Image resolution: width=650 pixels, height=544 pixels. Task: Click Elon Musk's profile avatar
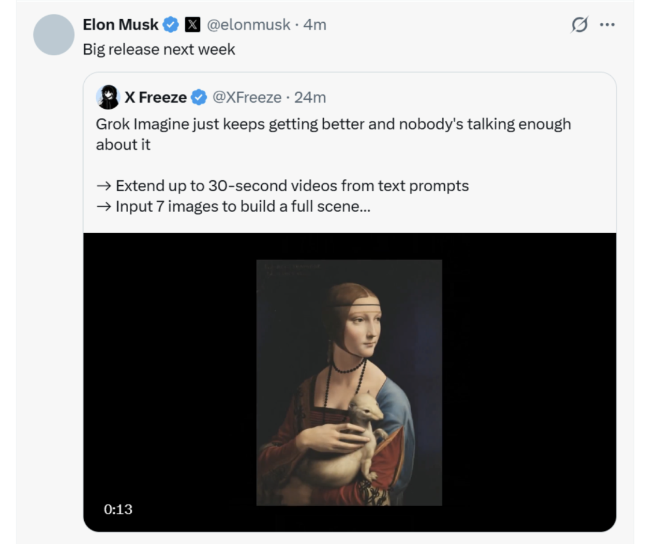(54, 35)
